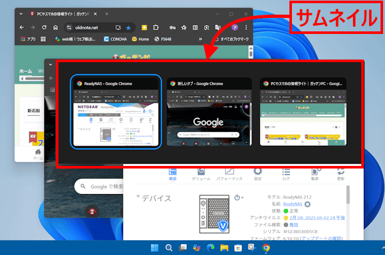Select the 新しいタブ Google Chrome thumbnail

tap(209, 112)
